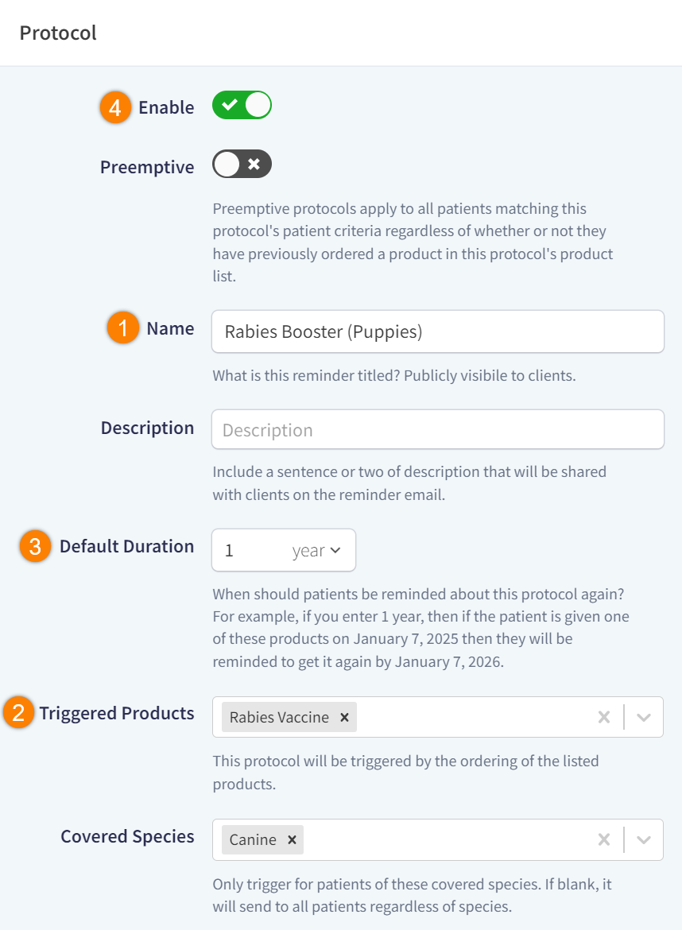The image size is (682, 930).
Task: Click the Protocol header title
Action: tap(57, 33)
